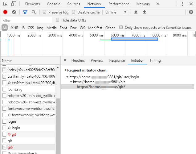Switch to the Sources tab

[74, 4]
